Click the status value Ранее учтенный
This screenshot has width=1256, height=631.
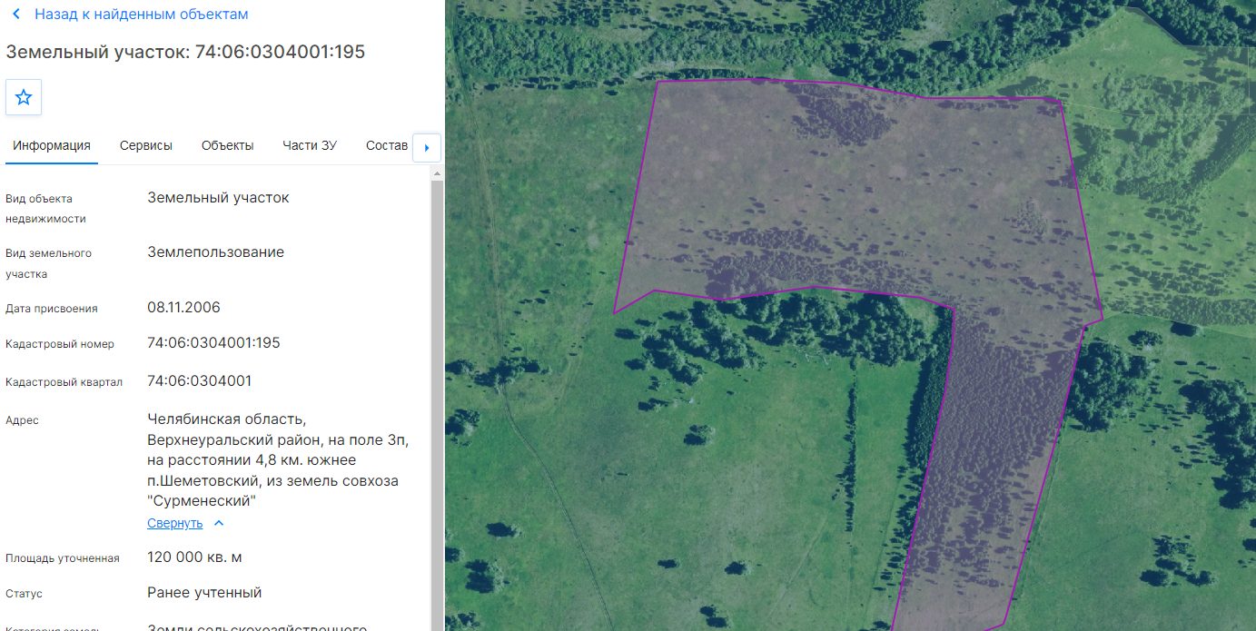pyautogui.click(x=204, y=593)
